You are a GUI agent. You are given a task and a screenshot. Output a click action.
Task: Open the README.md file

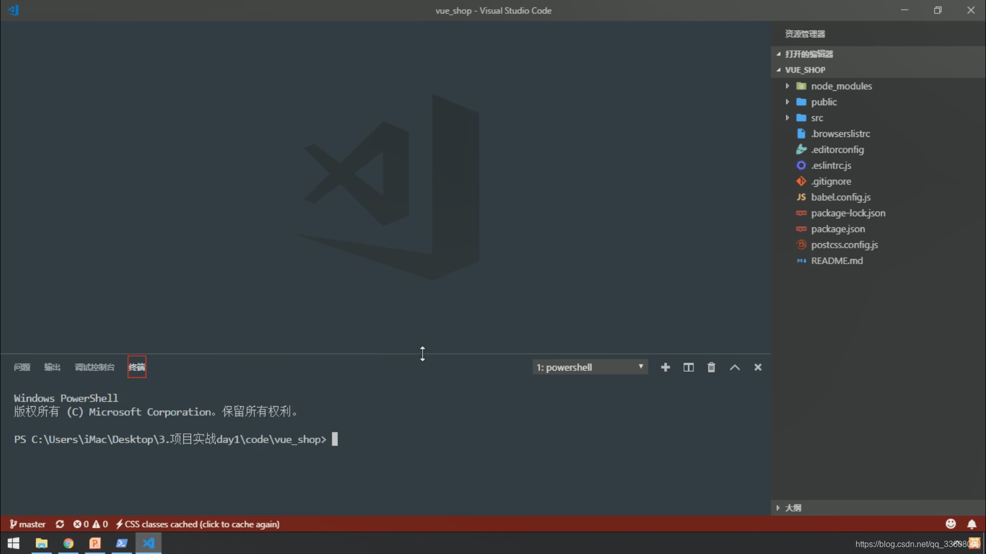coord(837,261)
